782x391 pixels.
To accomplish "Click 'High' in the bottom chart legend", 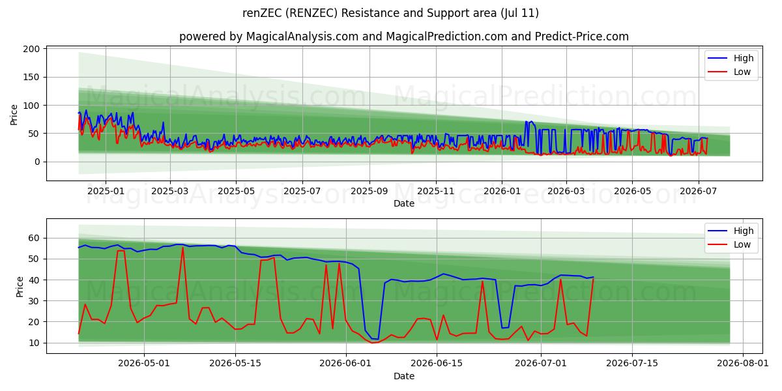I will (x=743, y=231).
